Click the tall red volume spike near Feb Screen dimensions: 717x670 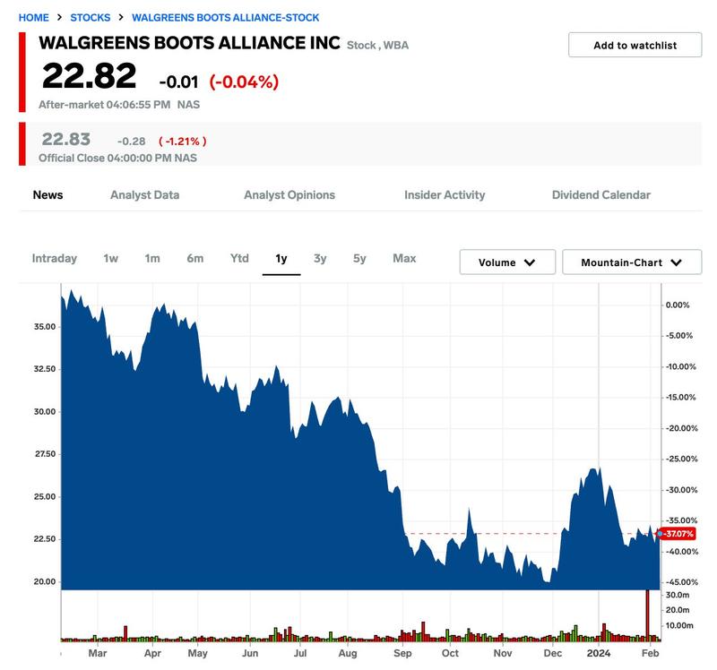coord(647,614)
